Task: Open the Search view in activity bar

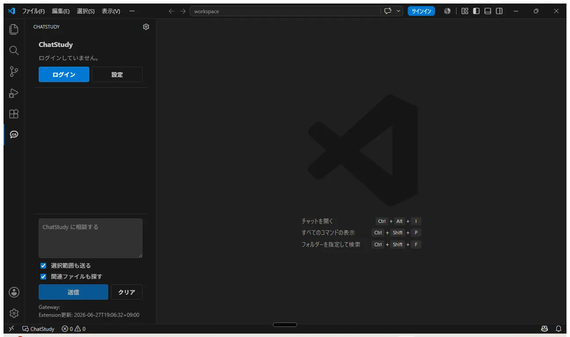Action: [14, 50]
